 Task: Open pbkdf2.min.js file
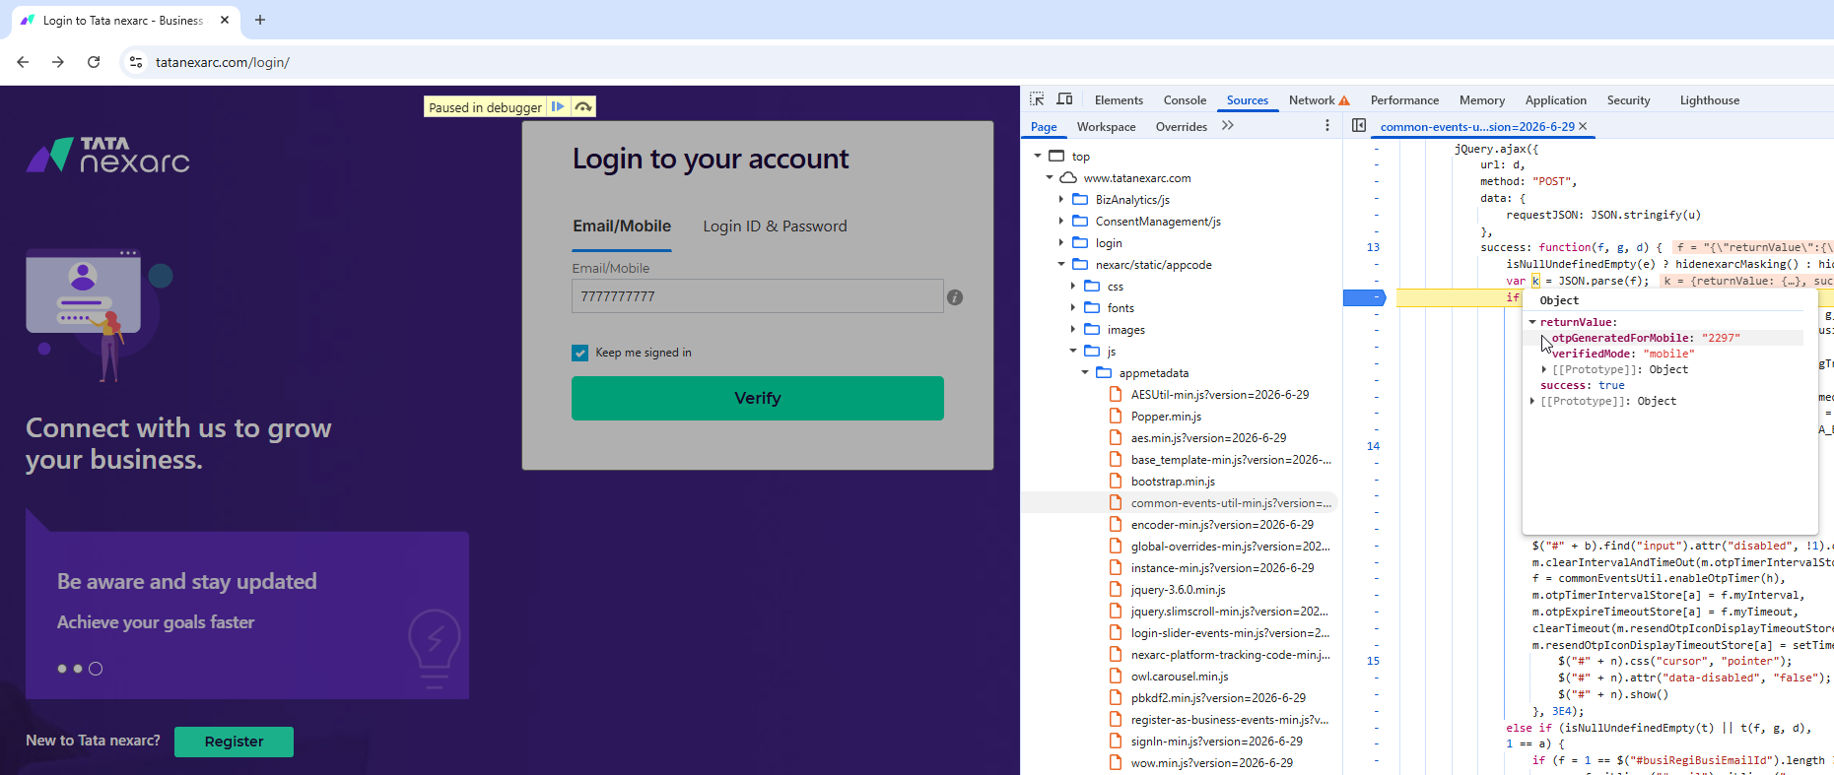pyautogui.click(x=1218, y=698)
